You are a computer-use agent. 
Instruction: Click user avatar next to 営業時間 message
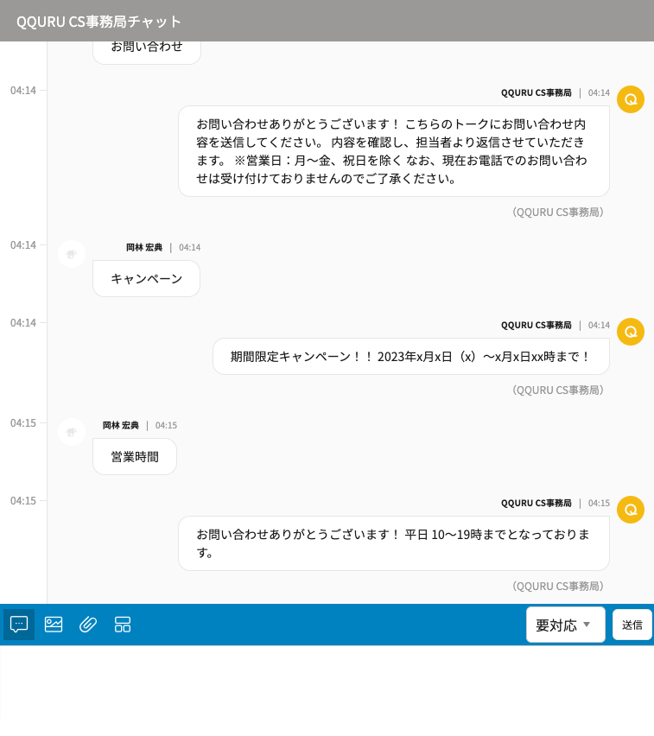pyautogui.click(x=72, y=432)
